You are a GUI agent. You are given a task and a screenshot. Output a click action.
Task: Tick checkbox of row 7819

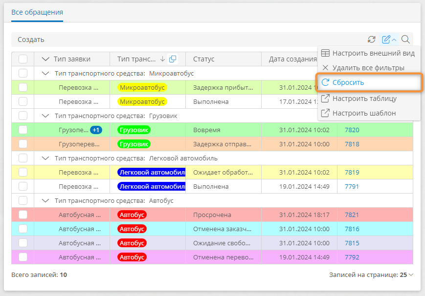(x=23, y=172)
